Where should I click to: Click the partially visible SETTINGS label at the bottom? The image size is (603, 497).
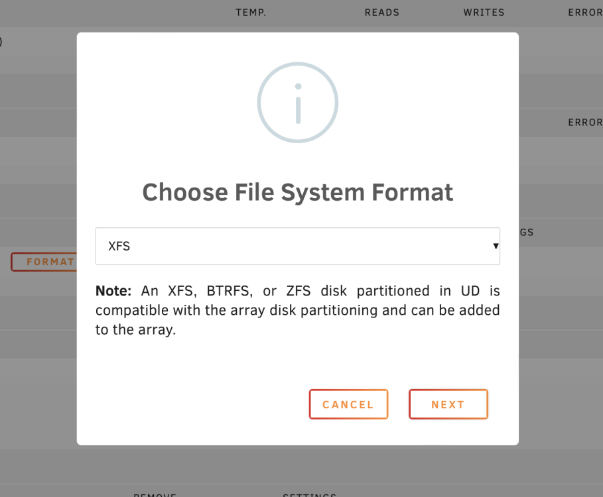coord(310,495)
